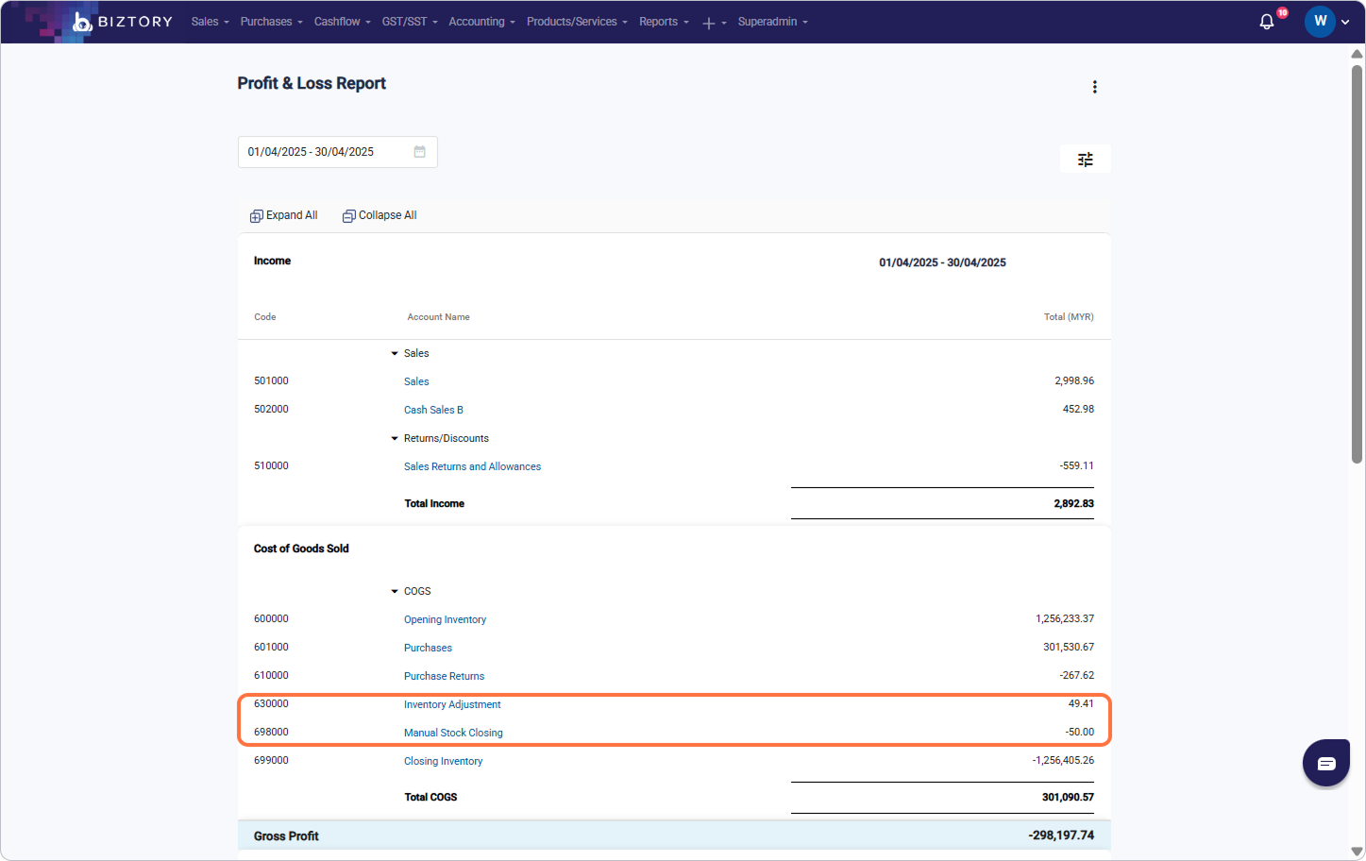Open the Manual Stock Closing link

[x=453, y=733]
